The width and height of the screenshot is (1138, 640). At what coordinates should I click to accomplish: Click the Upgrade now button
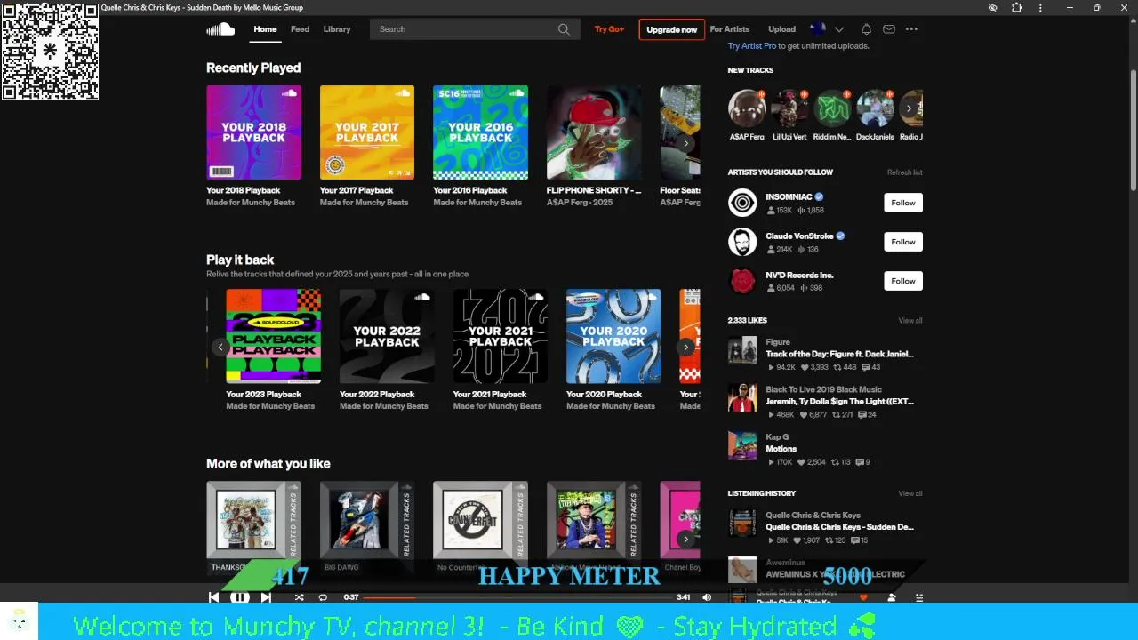coord(672,29)
